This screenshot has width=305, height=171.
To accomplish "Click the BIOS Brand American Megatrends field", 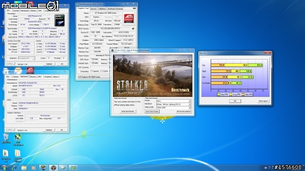I will click(41, 103).
